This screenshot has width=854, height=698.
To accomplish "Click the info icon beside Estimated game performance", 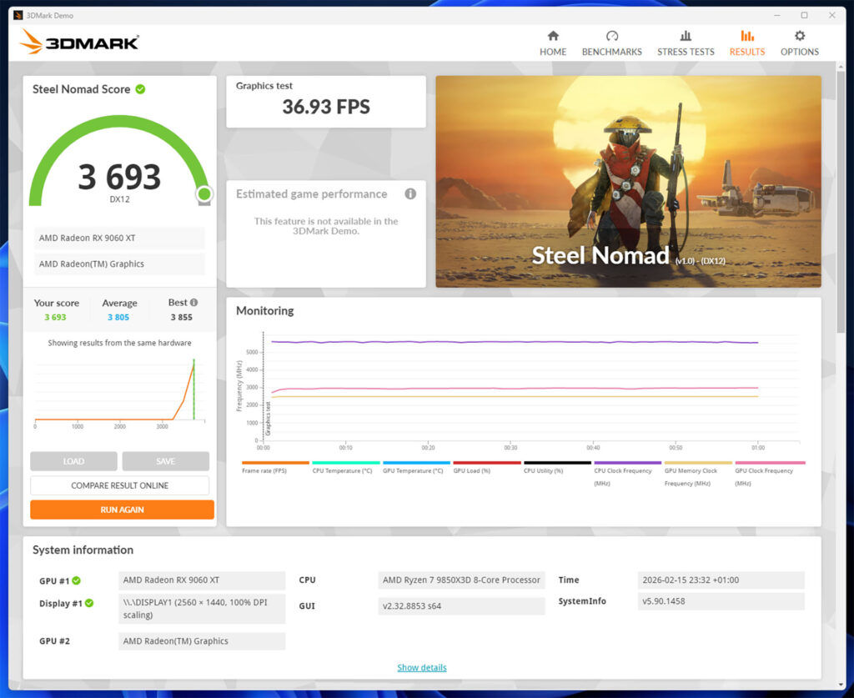I will 410,194.
